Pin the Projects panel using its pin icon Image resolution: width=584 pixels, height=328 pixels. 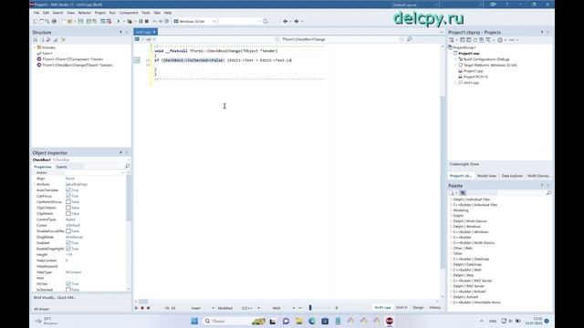pos(542,33)
